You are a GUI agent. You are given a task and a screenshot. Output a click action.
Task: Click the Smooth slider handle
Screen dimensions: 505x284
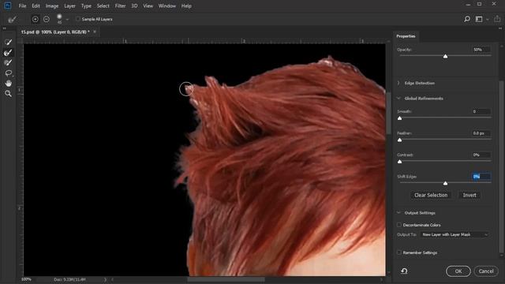coord(400,118)
